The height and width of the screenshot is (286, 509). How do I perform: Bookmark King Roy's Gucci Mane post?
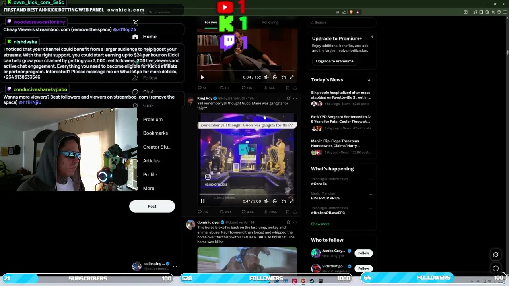288,212
